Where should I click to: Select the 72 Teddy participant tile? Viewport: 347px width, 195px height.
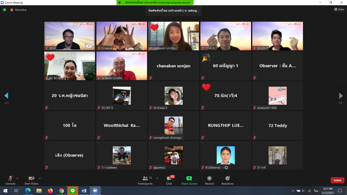click(x=278, y=125)
